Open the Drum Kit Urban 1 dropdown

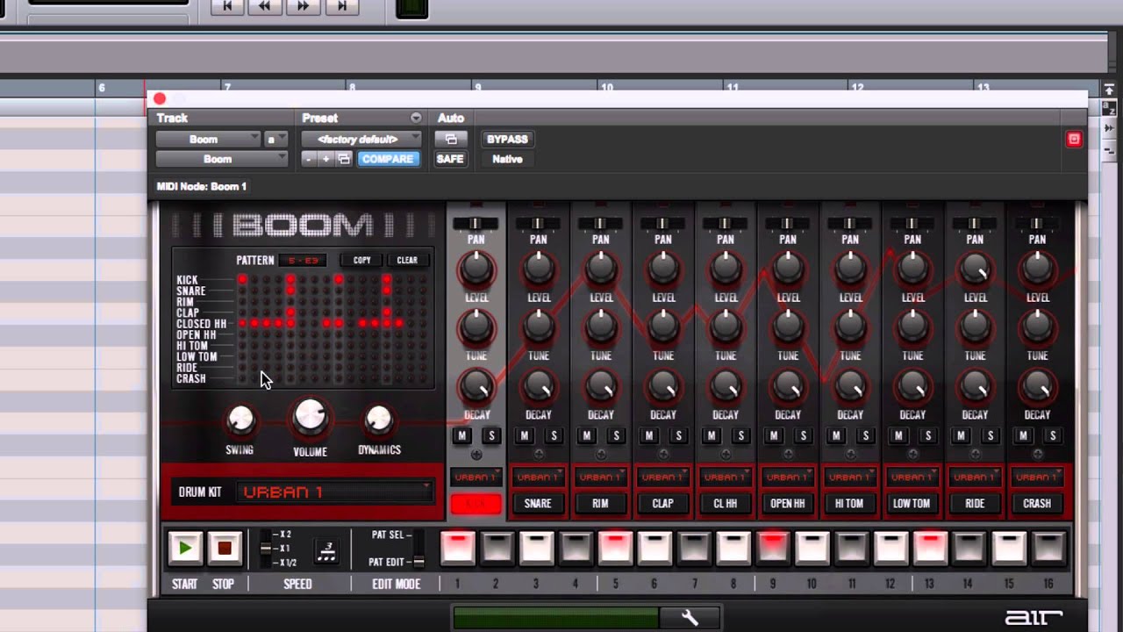click(x=335, y=492)
